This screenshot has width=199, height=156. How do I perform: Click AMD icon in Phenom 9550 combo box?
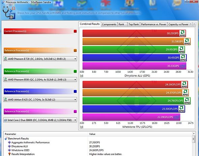click(5, 80)
